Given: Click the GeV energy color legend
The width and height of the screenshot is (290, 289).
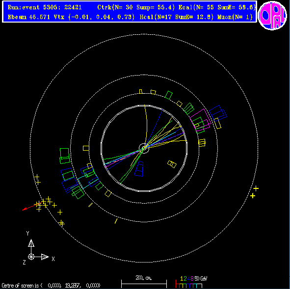Looking at the screenshot, I should pyautogui.click(x=191, y=282).
